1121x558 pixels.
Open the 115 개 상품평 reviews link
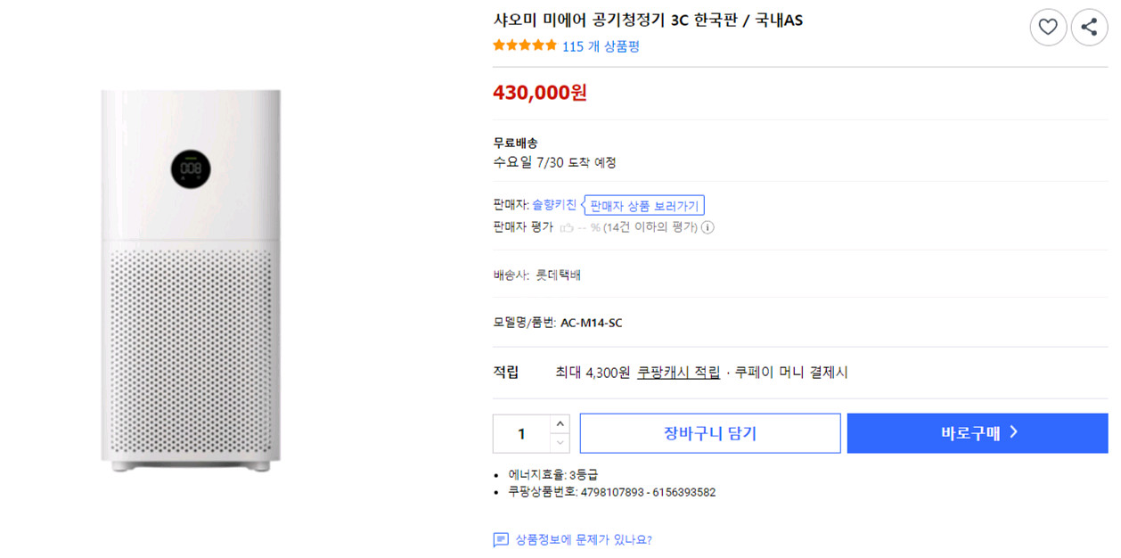[x=601, y=46]
